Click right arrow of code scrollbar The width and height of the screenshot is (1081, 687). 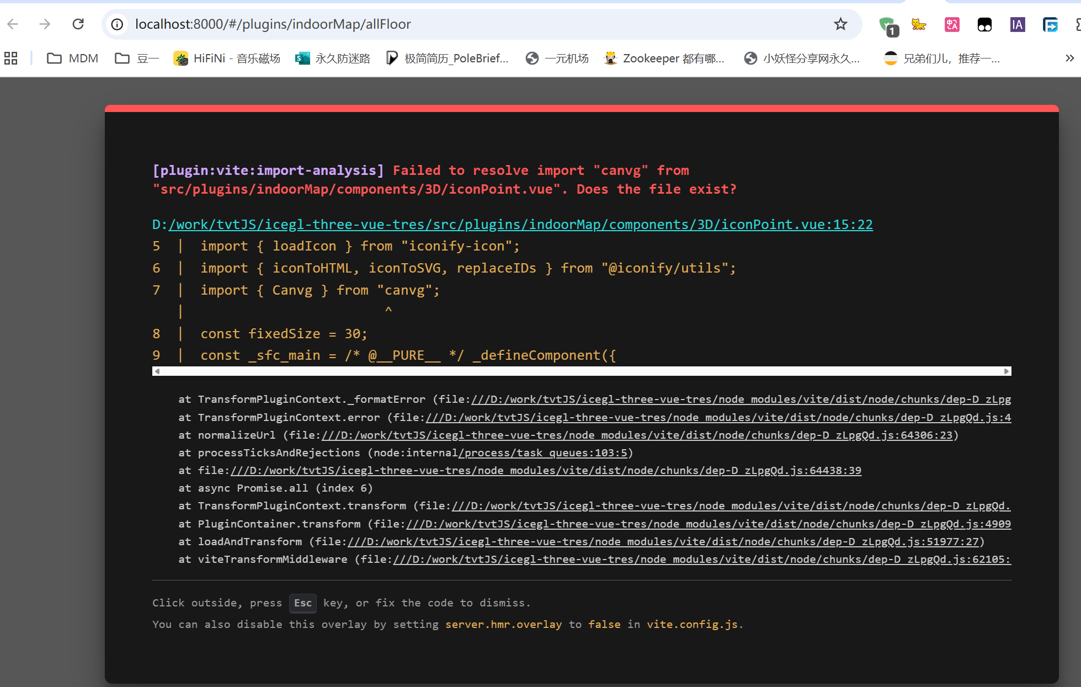click(1007, 371)
